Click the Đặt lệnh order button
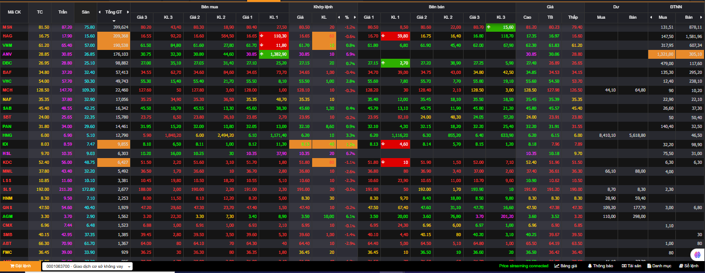705x273 pixels. (x=19, y=266)
